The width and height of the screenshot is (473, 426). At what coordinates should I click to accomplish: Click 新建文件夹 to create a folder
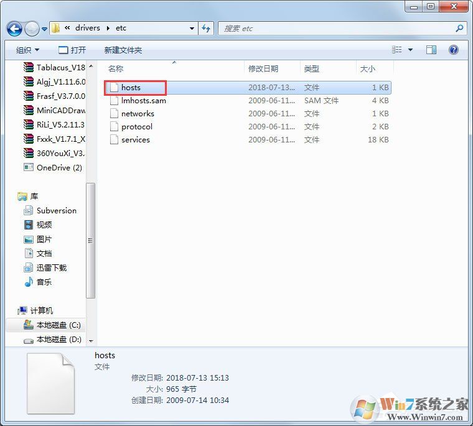(123, 50)
